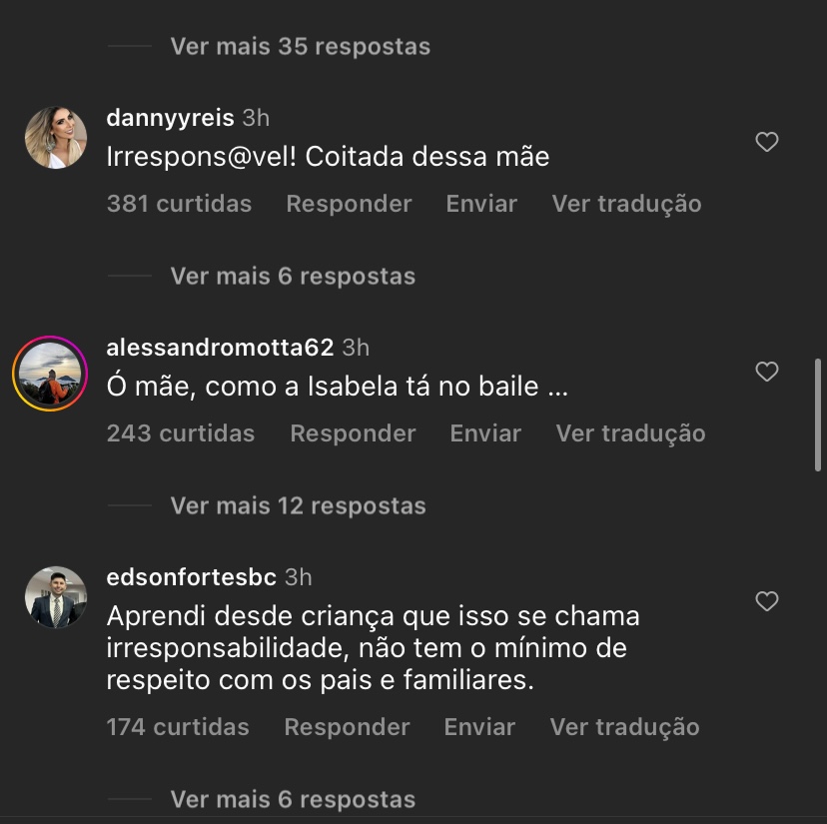Screen dimensions: 827x824
Task: Tap heart on edsonfortesbc's comment
Action: tap(766, 601)
